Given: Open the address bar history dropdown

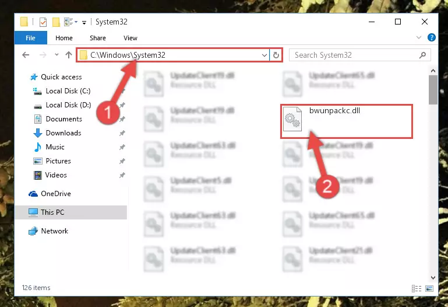Looking at the screenshot, I should pyautogui.click(x=264, y=55).
